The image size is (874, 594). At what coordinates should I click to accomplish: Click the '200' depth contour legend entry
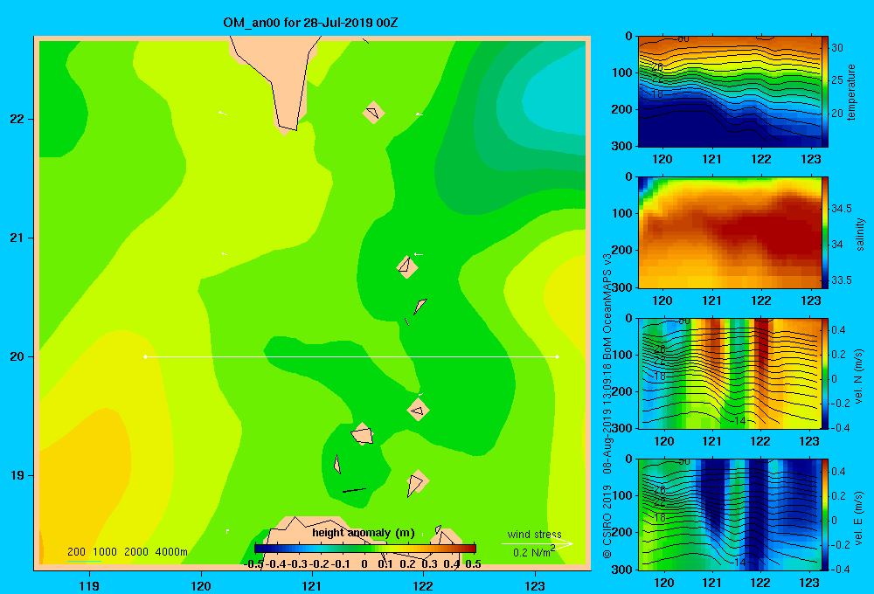76,552
